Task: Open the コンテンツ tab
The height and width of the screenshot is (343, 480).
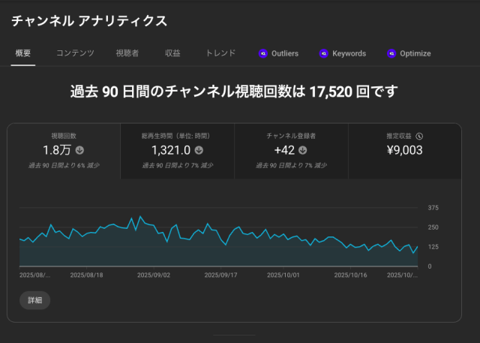Action: (75, 53)
